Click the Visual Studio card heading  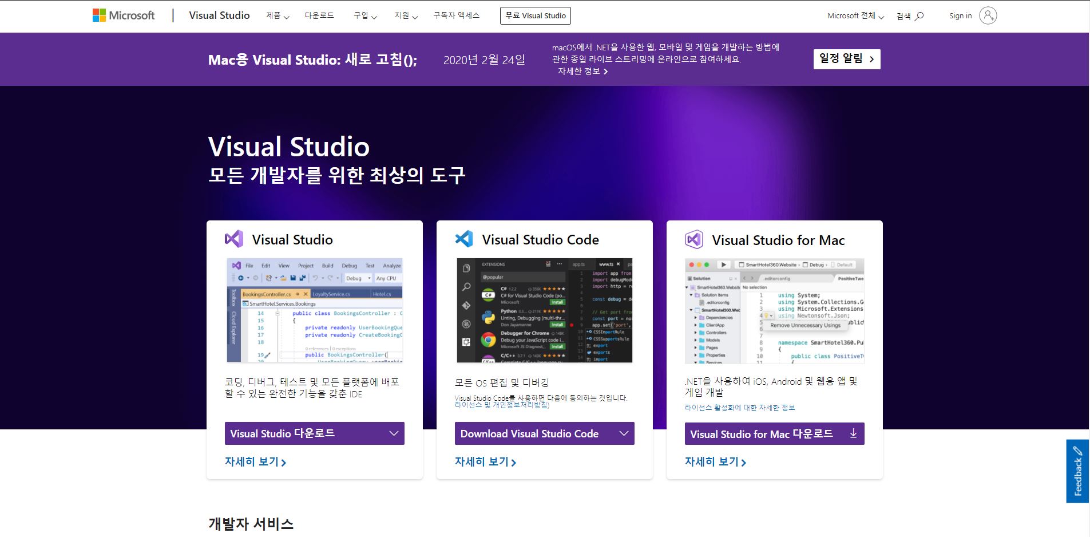click(x=292, y=239)
